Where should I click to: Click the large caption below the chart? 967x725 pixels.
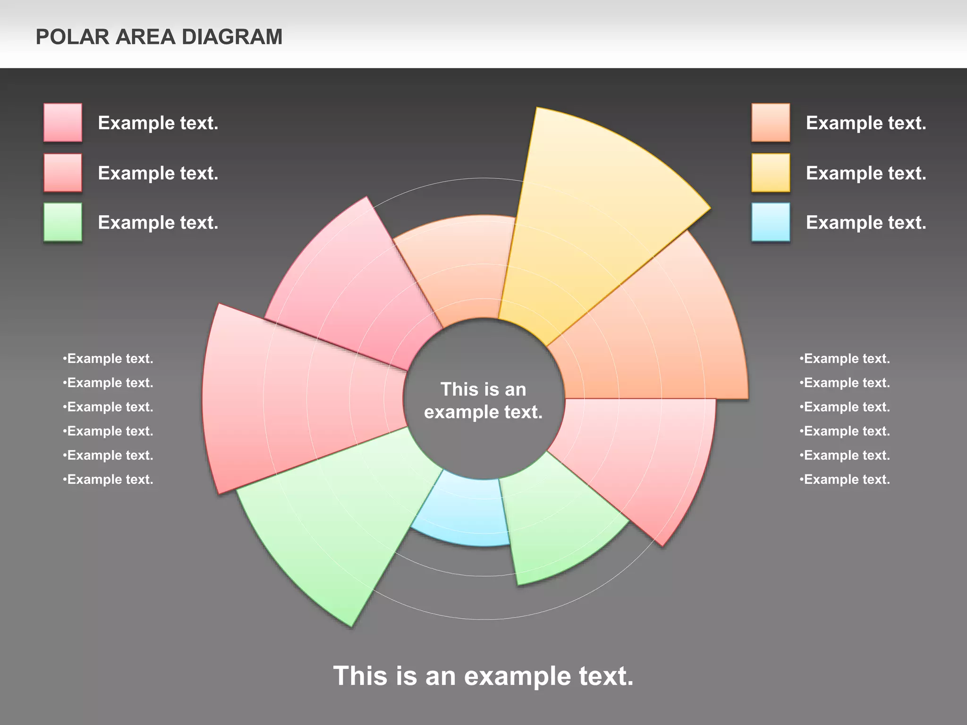(x=483, y=676)
